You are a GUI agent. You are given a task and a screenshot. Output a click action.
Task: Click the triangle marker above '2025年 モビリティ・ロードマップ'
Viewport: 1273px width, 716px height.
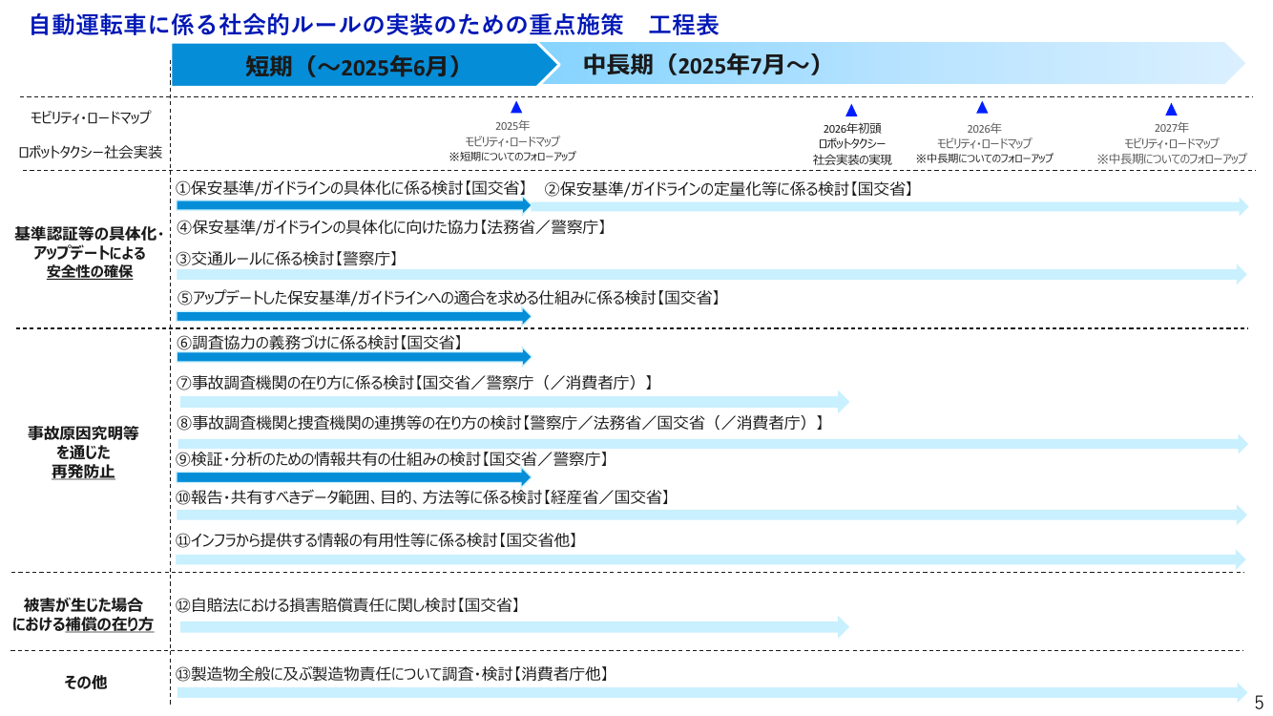pos(516,107)
